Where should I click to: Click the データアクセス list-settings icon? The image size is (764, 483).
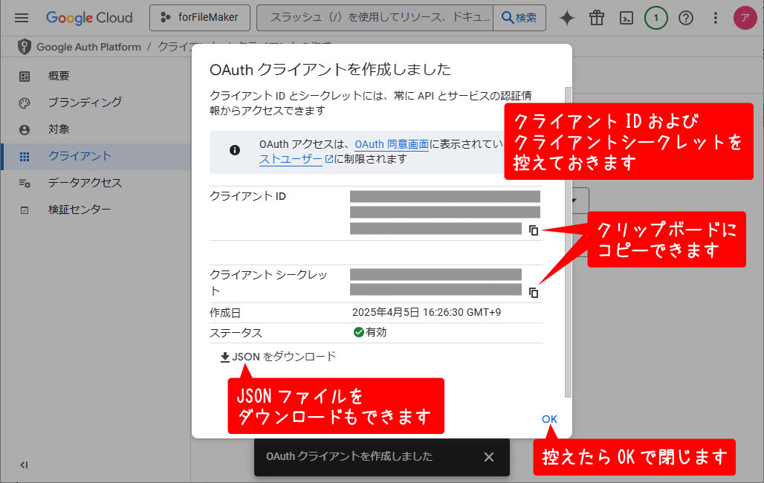(25, 184)
